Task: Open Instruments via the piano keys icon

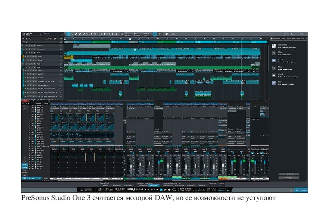Action: (x=274, y=46)
